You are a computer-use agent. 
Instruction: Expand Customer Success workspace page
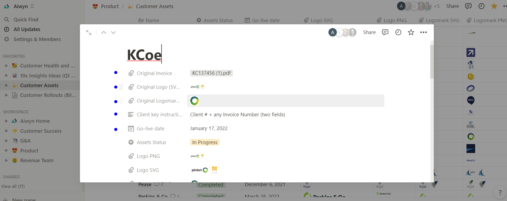(x=6, y=131)
